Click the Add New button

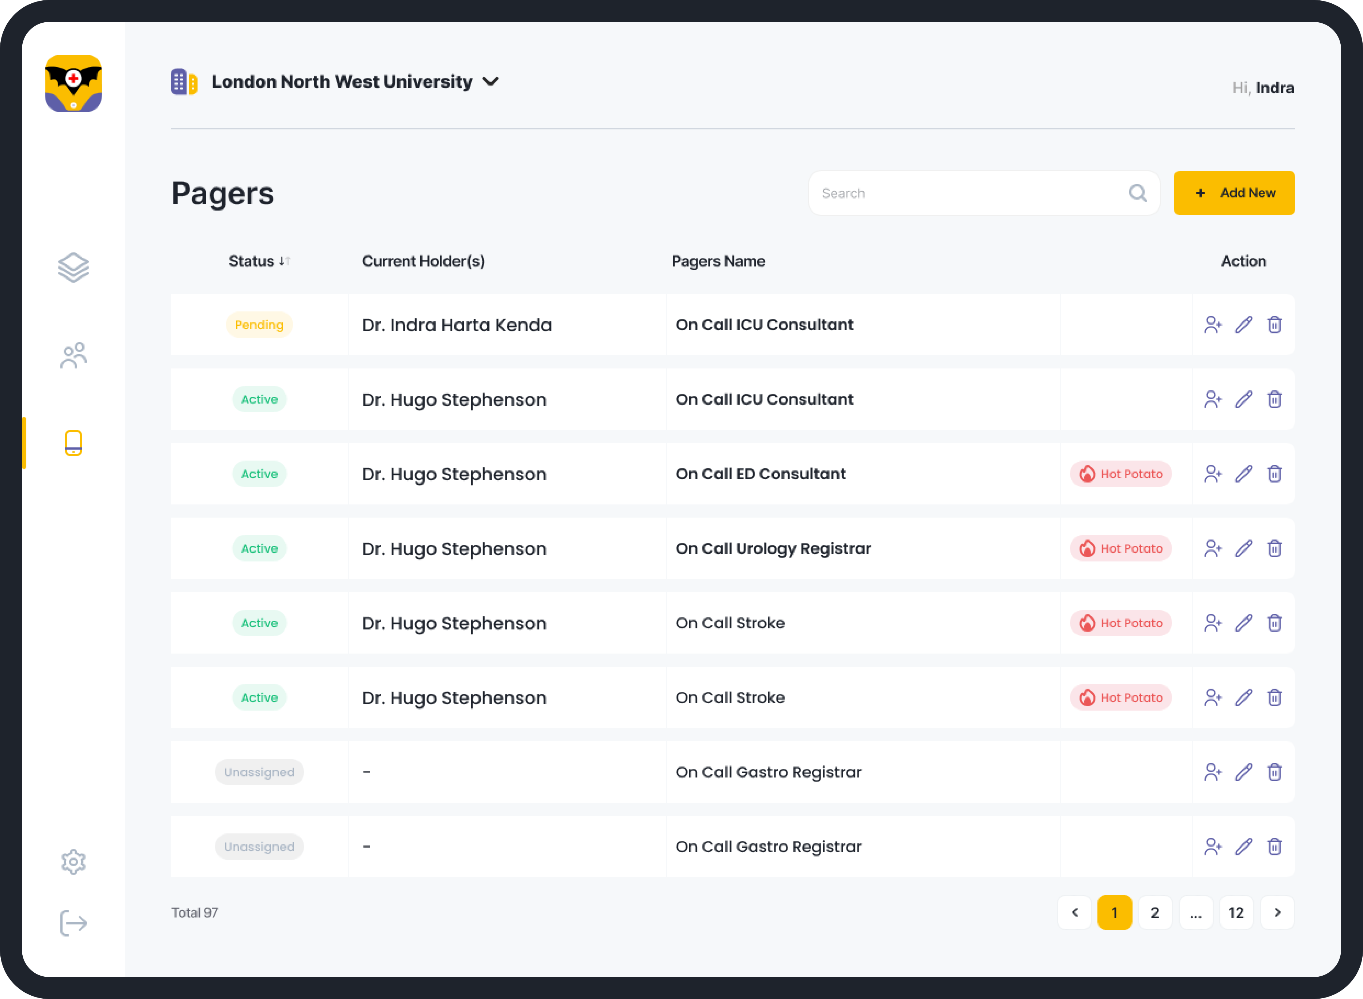pos(1234,193)
